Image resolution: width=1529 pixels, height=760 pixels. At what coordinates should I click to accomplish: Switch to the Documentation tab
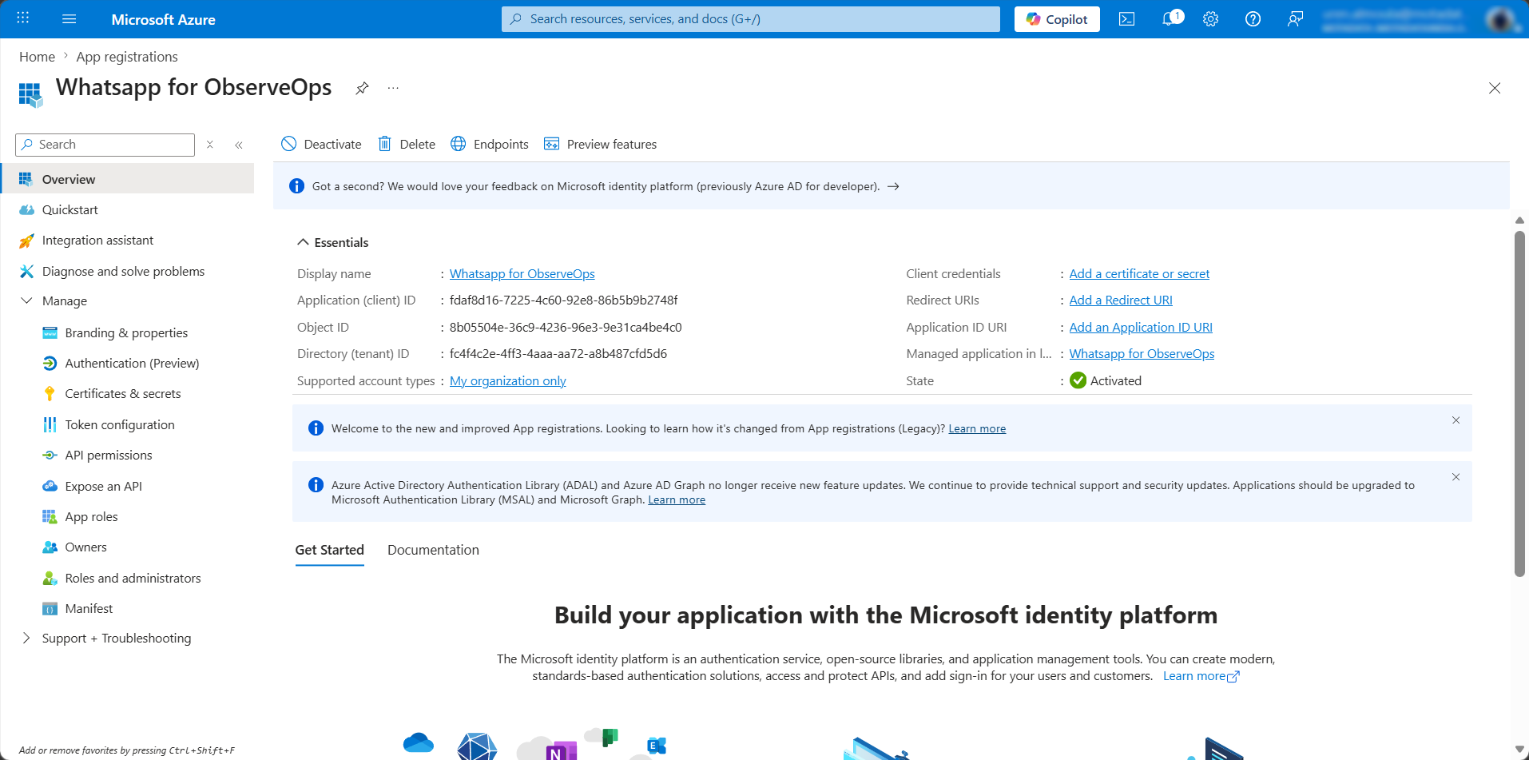433,550
